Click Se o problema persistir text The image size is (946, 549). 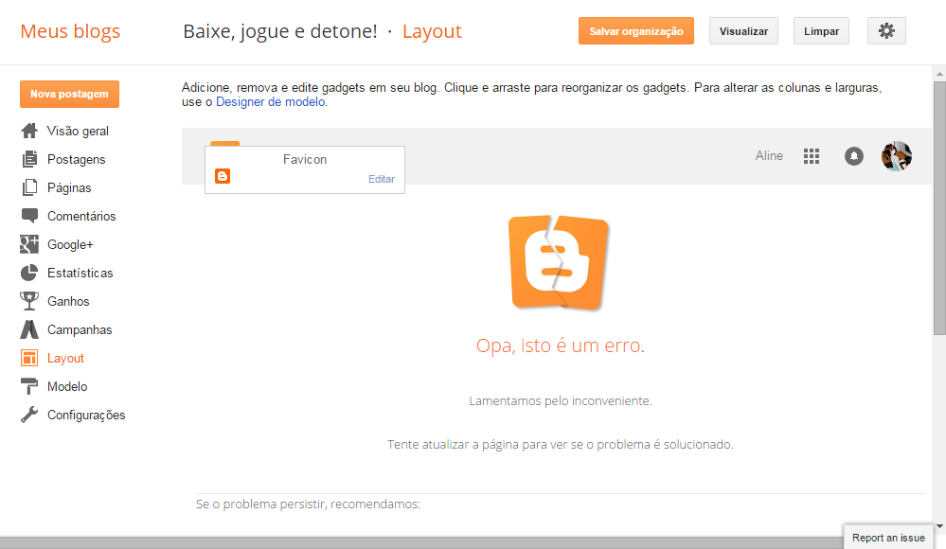tap(308, 504)
